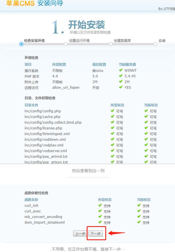This screenshot has width=175, height=252.
Task: Click 当前状态 check for inc/config/config.php
Action: tap(146, 111)
